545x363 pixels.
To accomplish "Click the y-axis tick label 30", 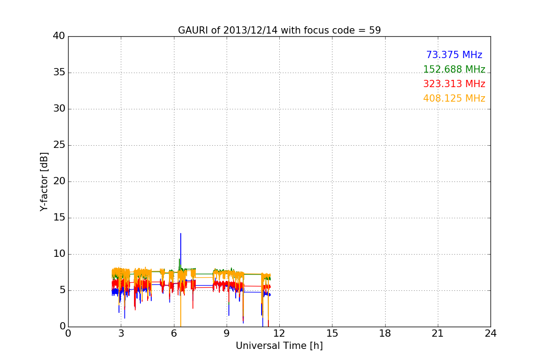I will [59, 109].
